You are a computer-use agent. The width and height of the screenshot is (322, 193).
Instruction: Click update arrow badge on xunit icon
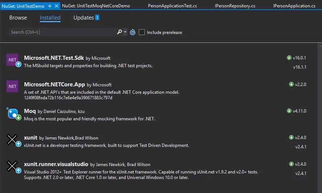coord(19,144)
